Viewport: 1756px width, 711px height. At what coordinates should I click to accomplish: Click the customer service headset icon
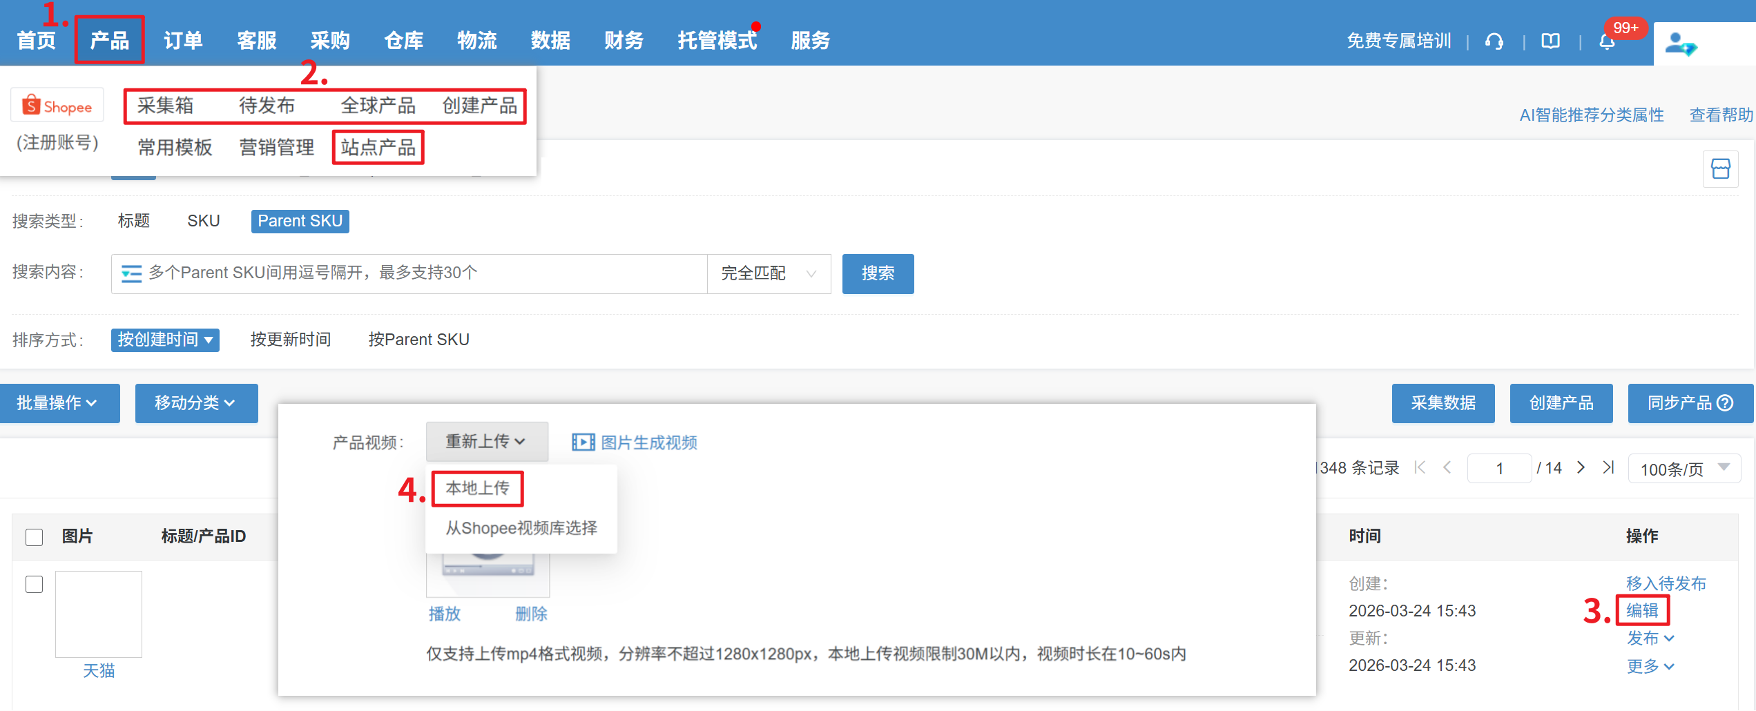pos(1494,41)
